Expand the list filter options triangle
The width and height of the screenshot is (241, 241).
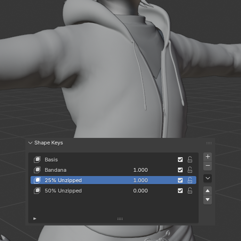pyautogui.click(x=35, y=218)
